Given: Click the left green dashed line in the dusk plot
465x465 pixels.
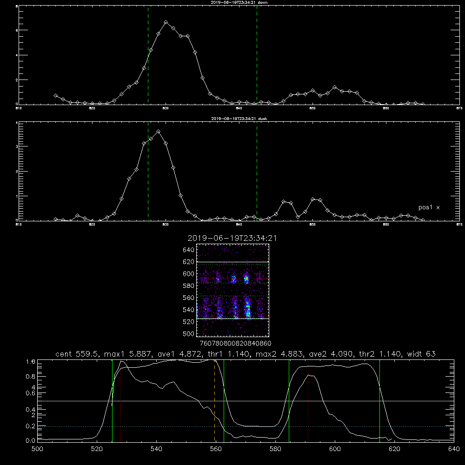Looking at the screenshot, I should click(148, 172).
